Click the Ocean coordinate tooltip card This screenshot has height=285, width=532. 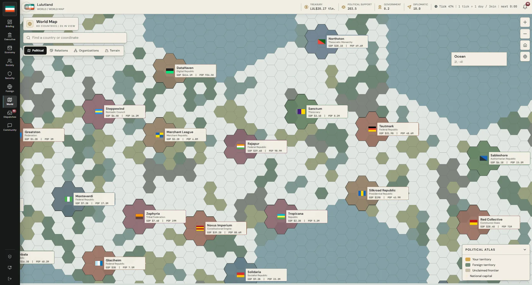479,59
